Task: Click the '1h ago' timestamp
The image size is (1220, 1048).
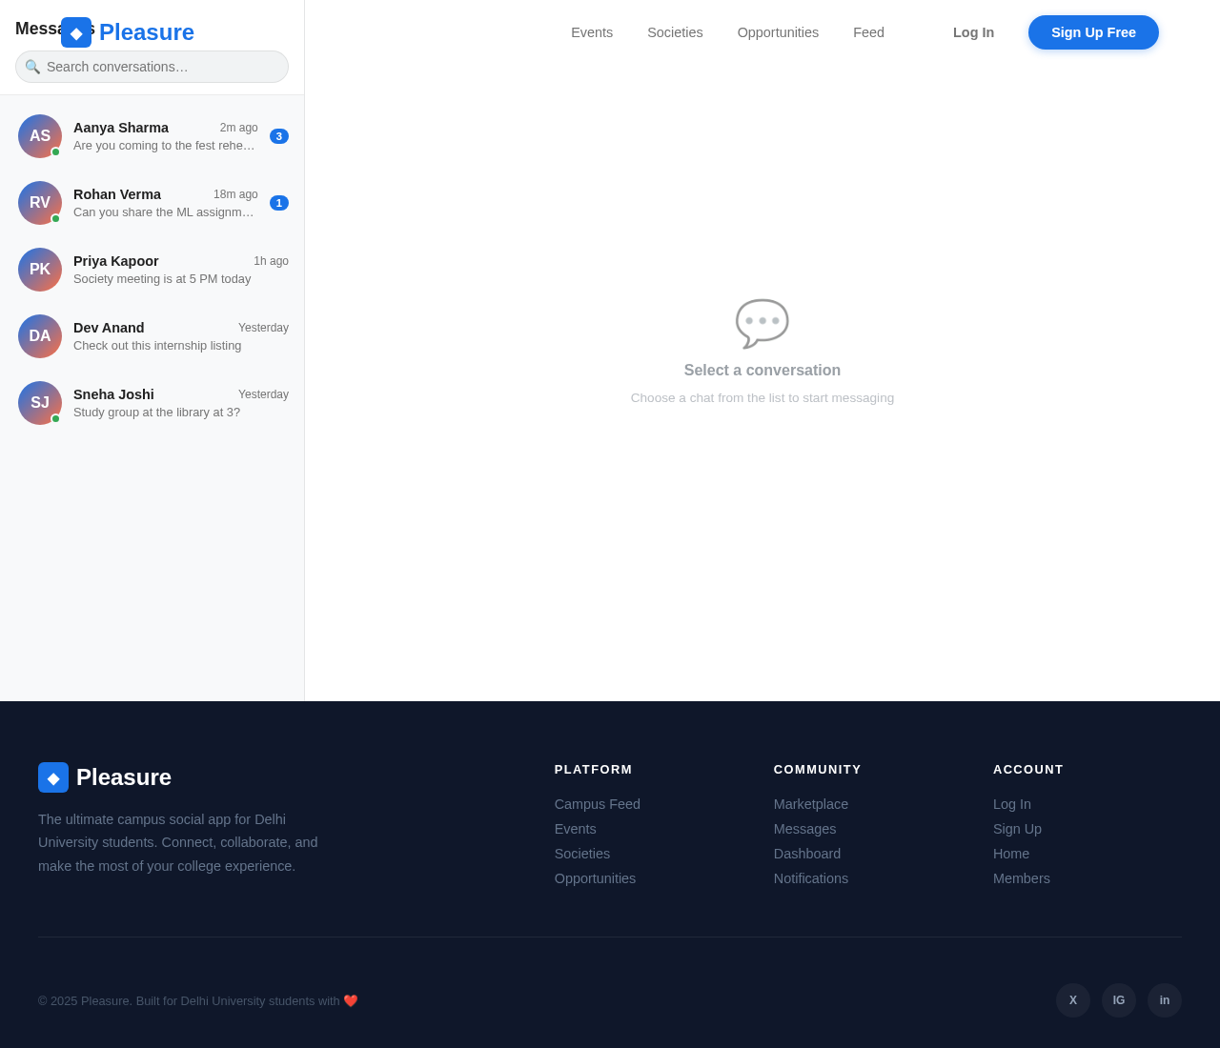Action: 271,261
